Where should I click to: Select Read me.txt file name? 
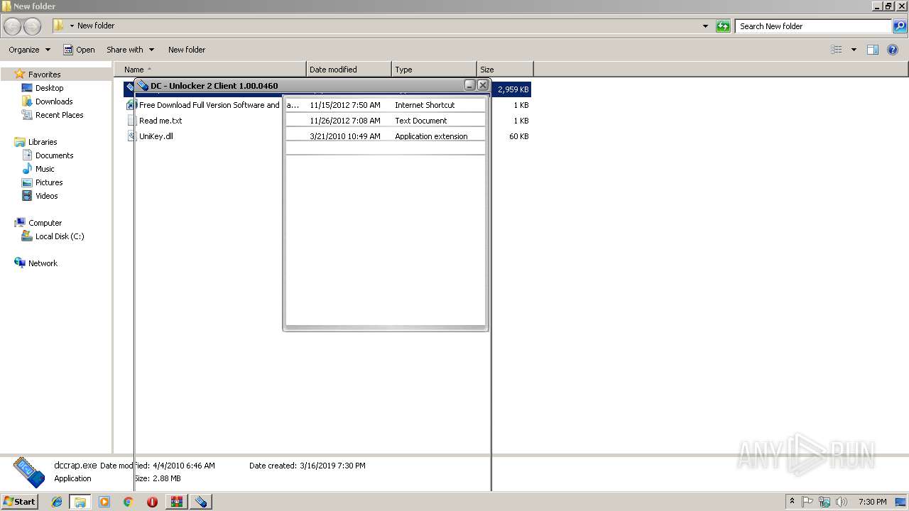click(x=160, y=121)
